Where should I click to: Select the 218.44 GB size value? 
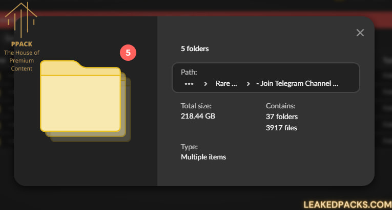point(198,116)
